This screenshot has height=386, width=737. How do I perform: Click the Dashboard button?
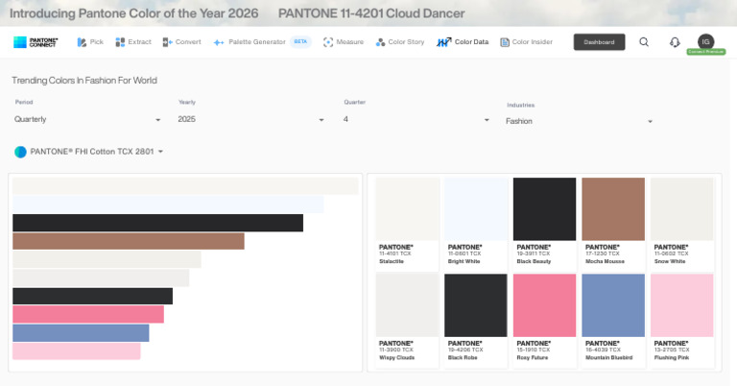[x=599, y=42]
